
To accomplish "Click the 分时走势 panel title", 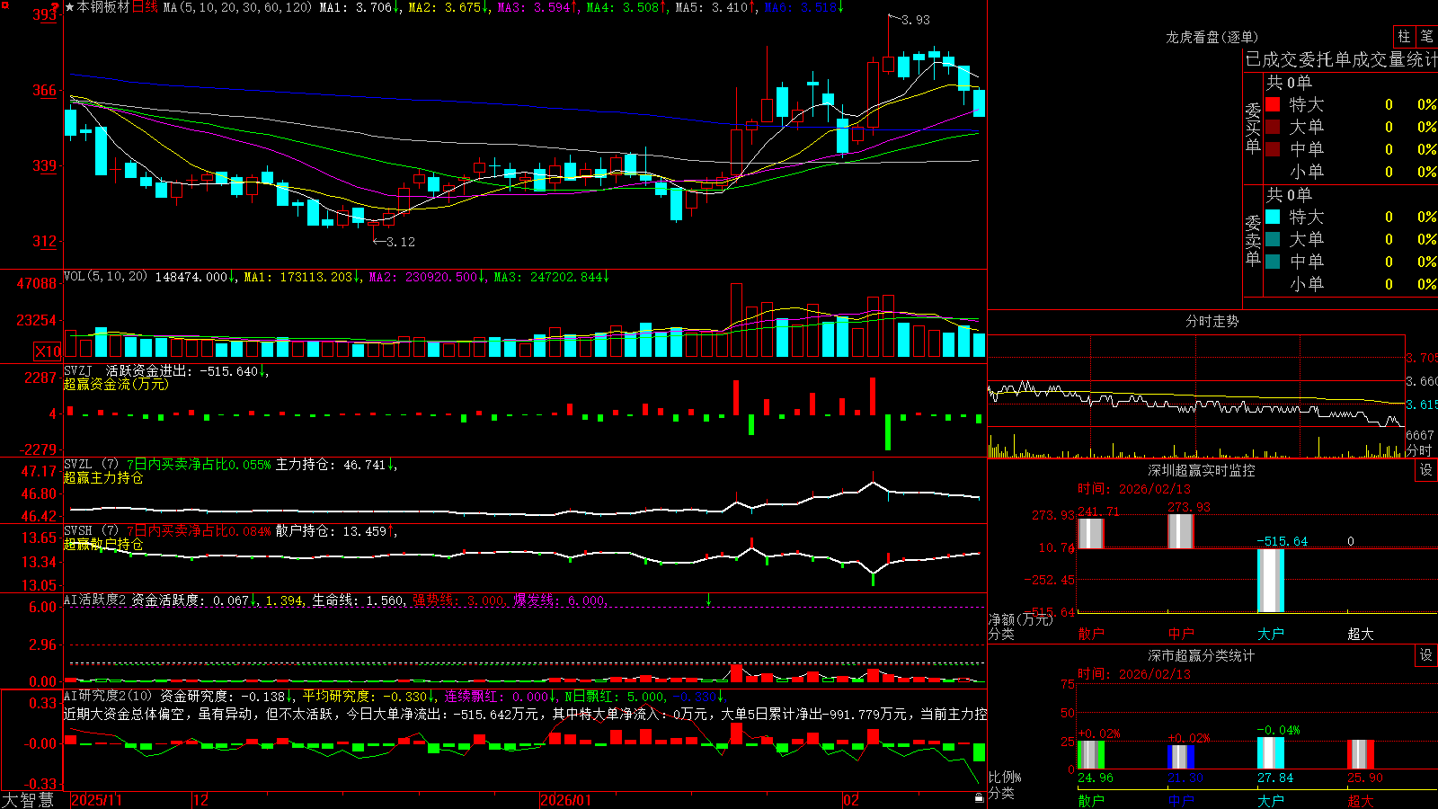I will click(1212, 321).
